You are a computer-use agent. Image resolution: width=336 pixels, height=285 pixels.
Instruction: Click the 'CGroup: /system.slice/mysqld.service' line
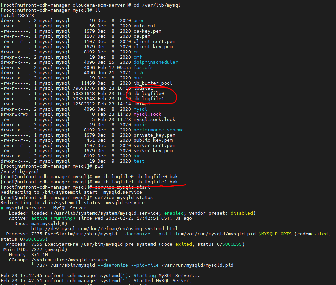pos(59,260)
